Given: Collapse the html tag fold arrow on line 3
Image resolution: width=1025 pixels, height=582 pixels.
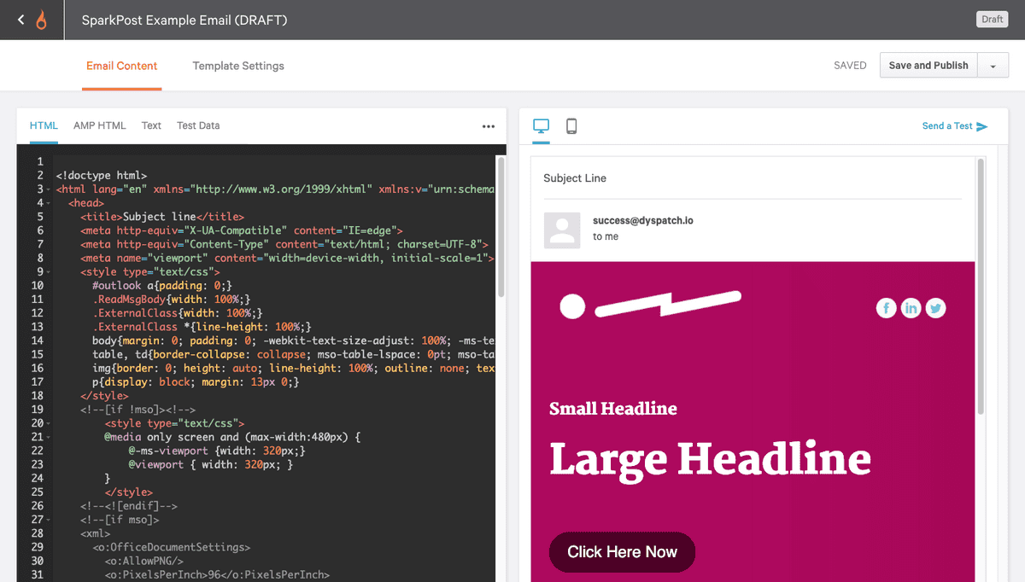Looking at the screenshot, I should (x=49, y=189).
